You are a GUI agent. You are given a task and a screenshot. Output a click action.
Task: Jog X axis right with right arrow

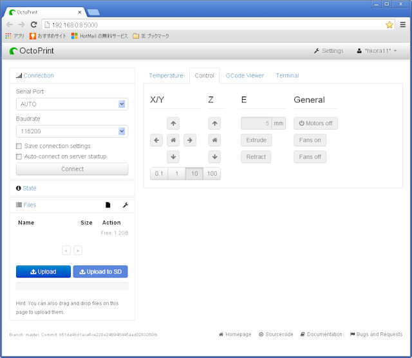pos(190,140)
